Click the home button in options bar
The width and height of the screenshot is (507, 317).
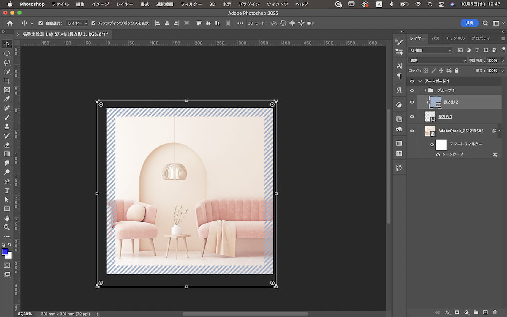[x=10, y=23]
